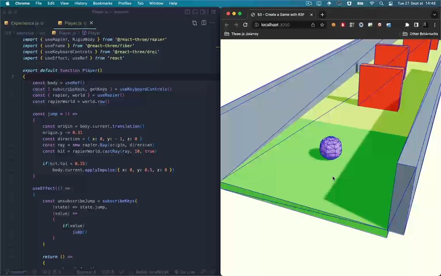Expand Chrome tab search chevron

tap(434, 15)
